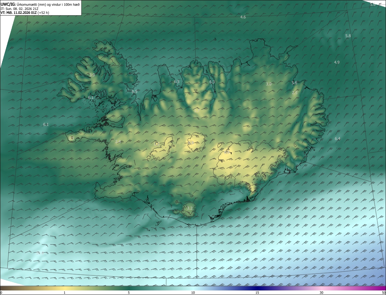Click the tick label 30 on the colour scale
Viewport: 386px width, 295px height.
[x=321, y=293]
